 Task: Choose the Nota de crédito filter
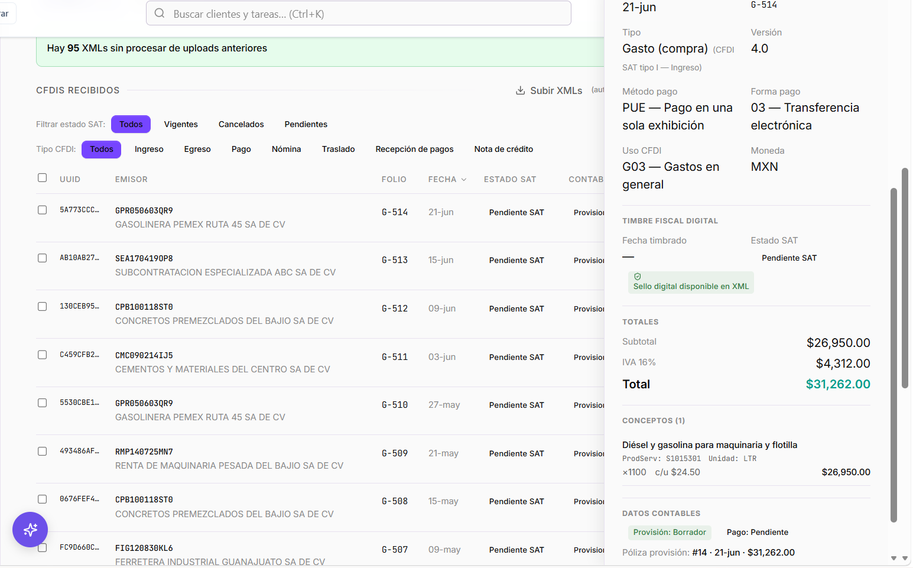click(503, 149)
